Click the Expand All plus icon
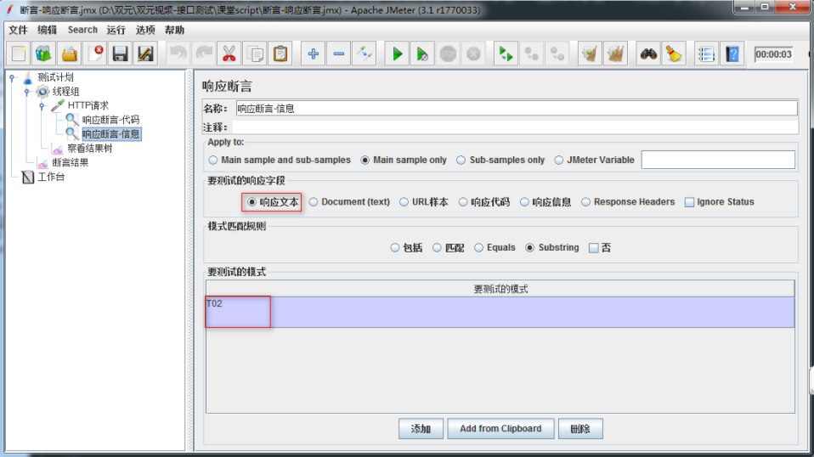 [313, 54]
